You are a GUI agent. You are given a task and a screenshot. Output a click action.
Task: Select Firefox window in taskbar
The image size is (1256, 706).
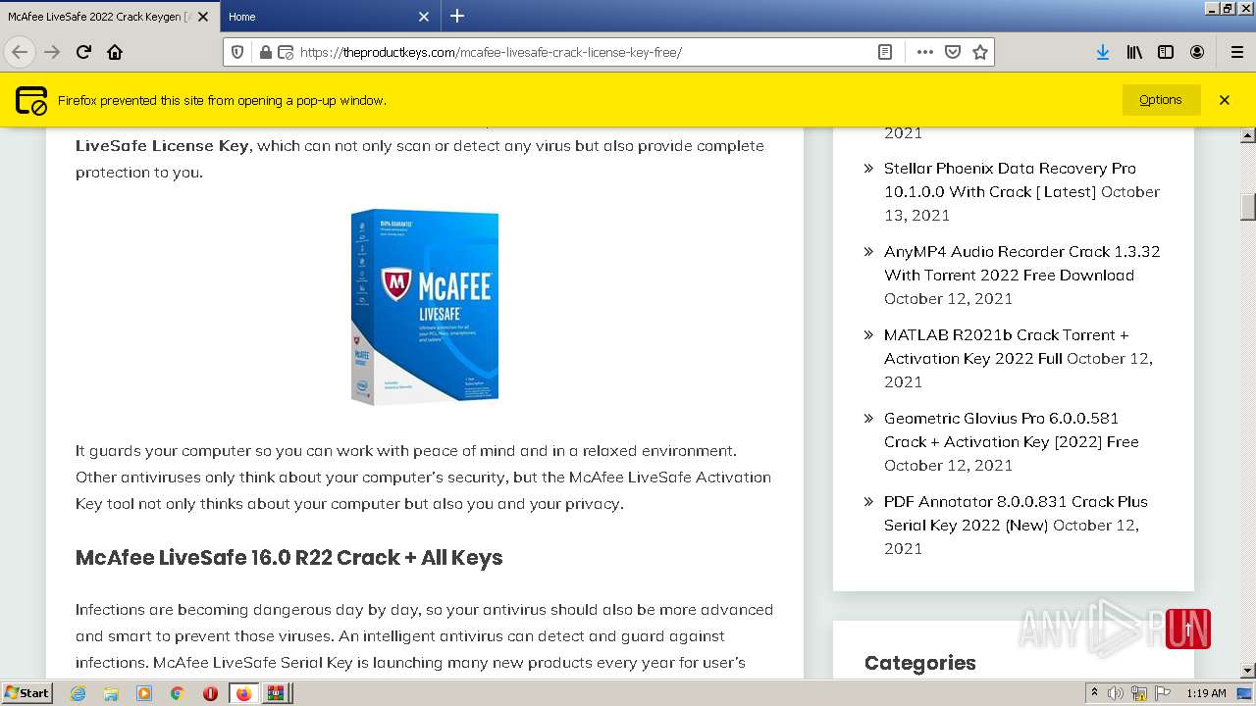tap(243, 693)
